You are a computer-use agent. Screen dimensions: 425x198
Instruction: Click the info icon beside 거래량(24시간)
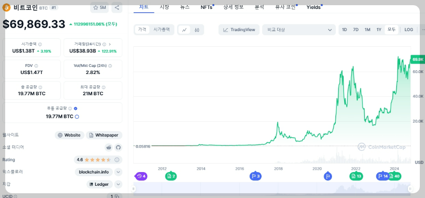coord(104,44)
